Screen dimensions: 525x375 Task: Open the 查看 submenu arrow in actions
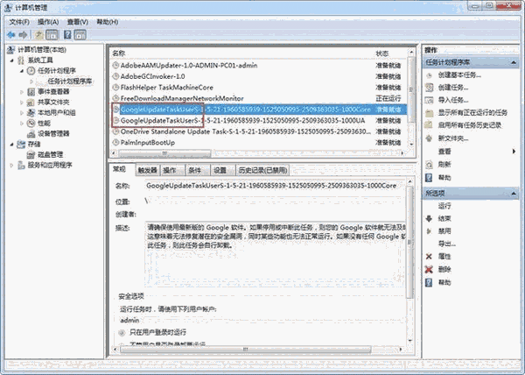pos(514,152)
